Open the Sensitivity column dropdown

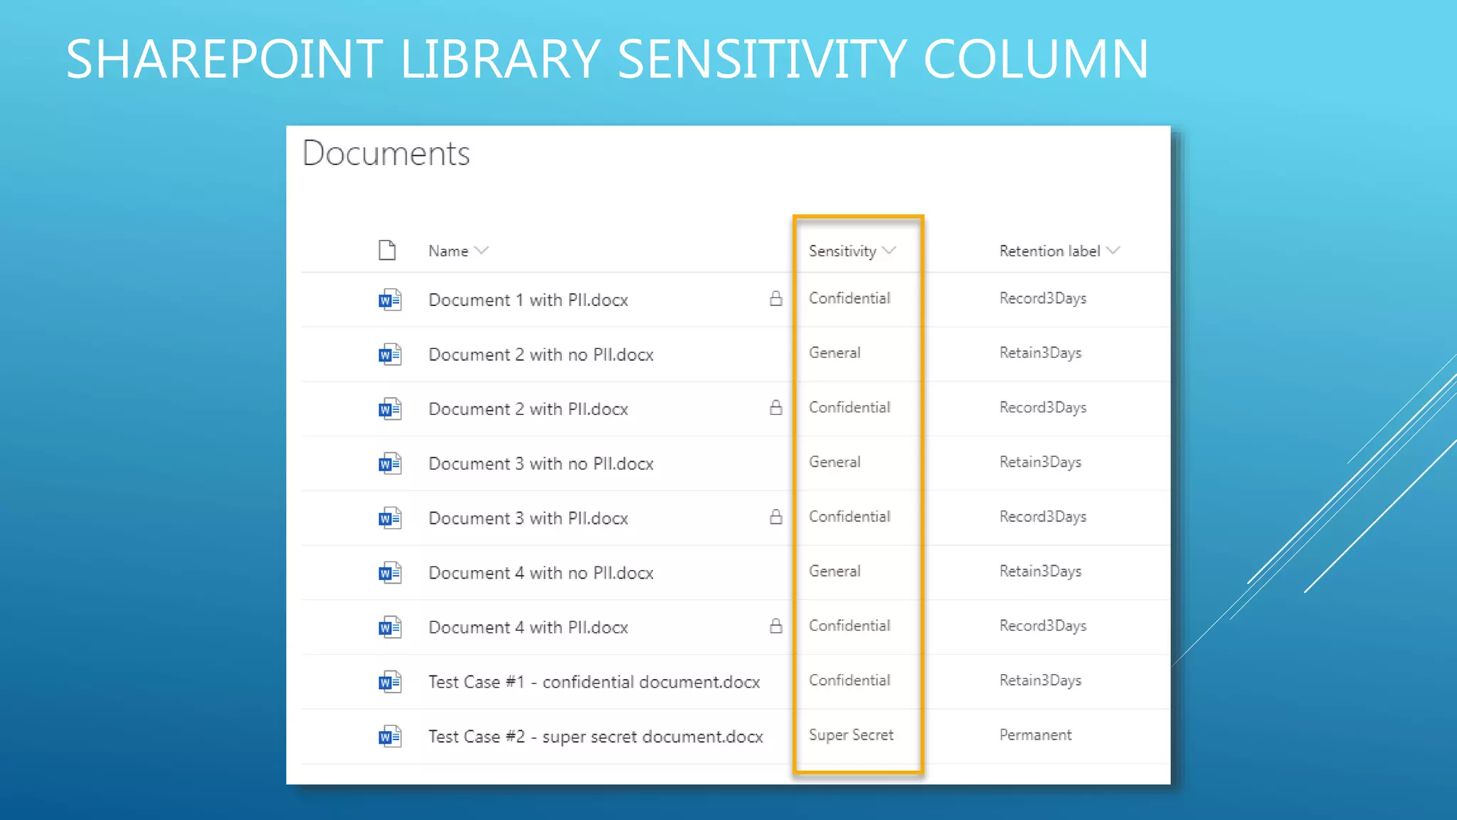pyautogui.click(x=889, y=251)
